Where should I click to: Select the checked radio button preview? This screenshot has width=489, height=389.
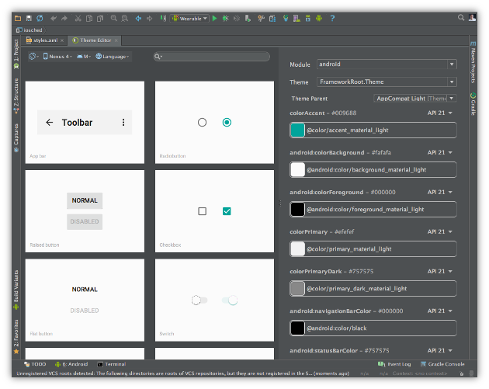[227, 123]
